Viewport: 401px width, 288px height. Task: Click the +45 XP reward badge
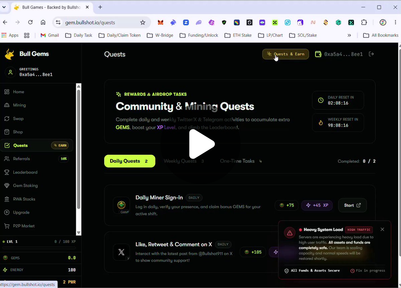click(x=317, y=205)
